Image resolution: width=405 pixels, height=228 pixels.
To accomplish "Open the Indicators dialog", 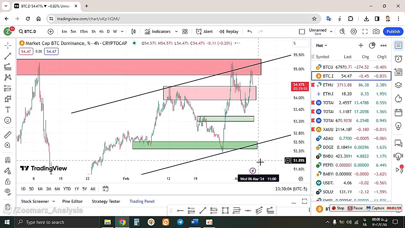I will pyautogui.click(x=158, y=31).
